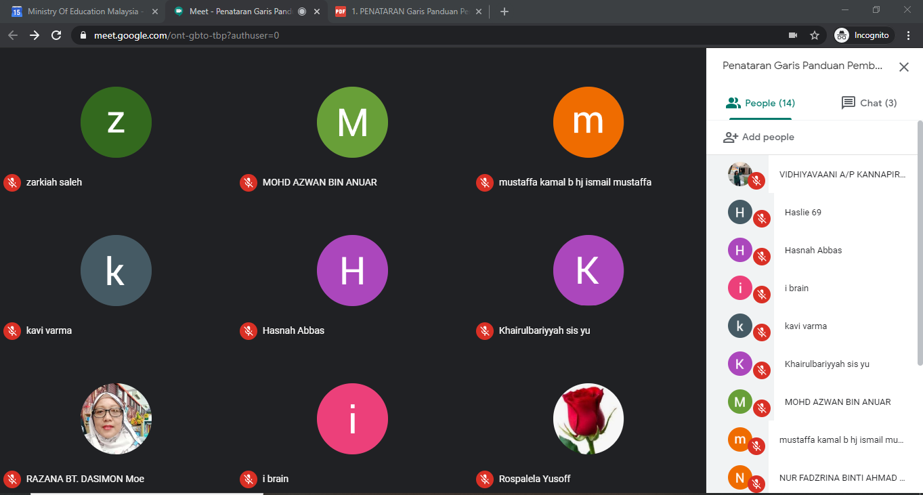
Task: Bookmark this page with the star icon
Action: (815, 35)
